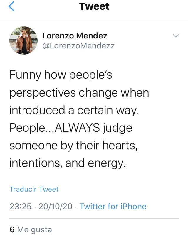
Task: Open Lorenzo Mendez's profile via his name
Action: (75, 36)
